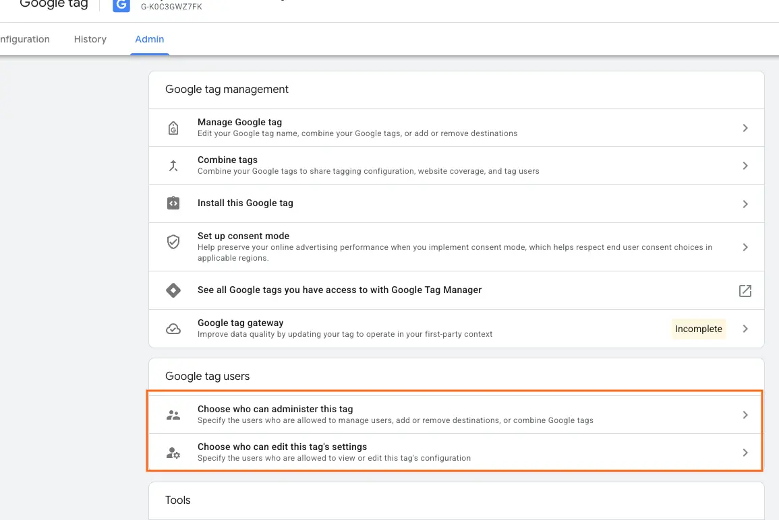Click the Google Tag Manager diamond icon
This screenshot has width=779, height=520.
point(173,290)
